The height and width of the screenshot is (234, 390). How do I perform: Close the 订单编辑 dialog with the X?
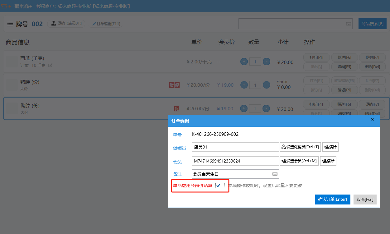[x=372, y=120]
